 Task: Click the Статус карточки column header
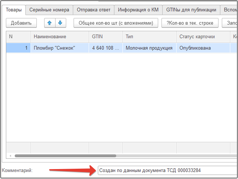(x=203, y=37)
